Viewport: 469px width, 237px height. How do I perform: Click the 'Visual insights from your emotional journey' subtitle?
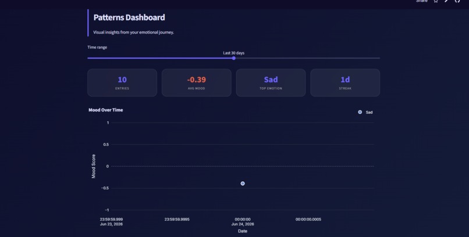click(133, 32)
